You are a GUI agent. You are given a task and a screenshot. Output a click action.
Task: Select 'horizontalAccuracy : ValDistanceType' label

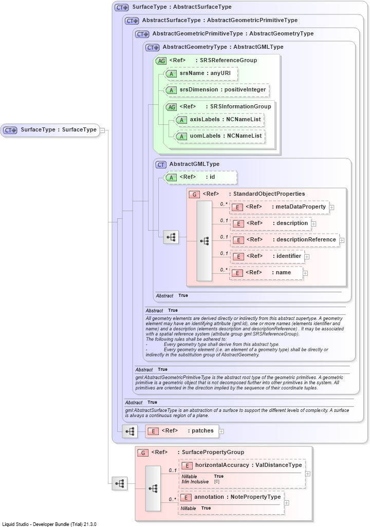[249, 465]
